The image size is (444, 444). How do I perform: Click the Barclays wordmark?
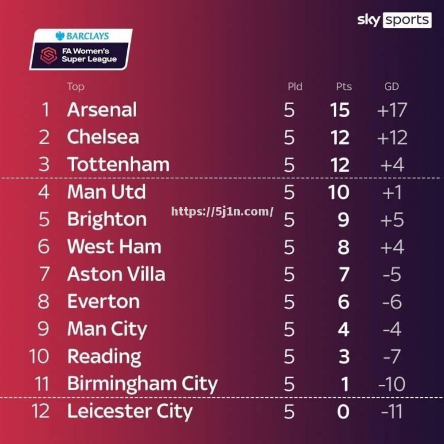pos(88,36)
